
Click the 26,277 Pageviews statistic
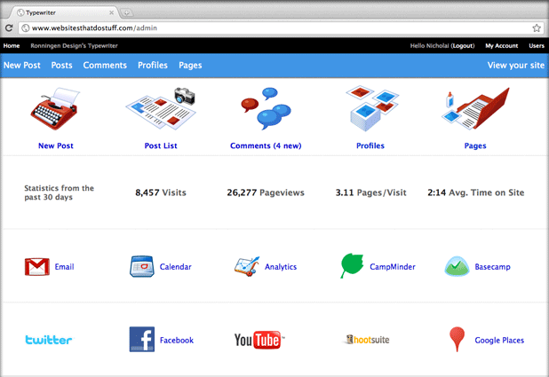tap(266, 192)
